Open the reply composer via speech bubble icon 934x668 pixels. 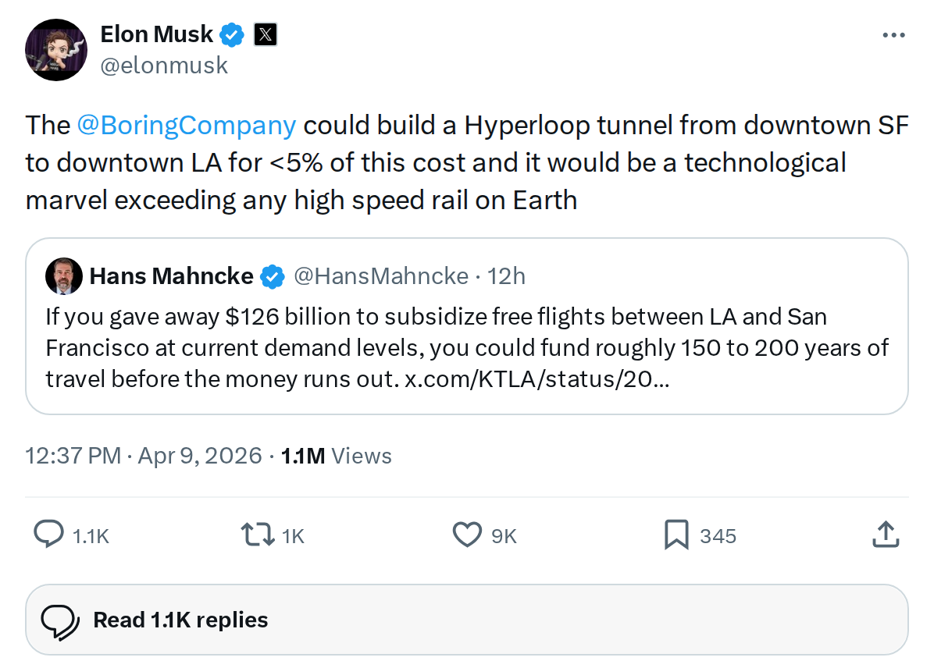click(48, 535)
